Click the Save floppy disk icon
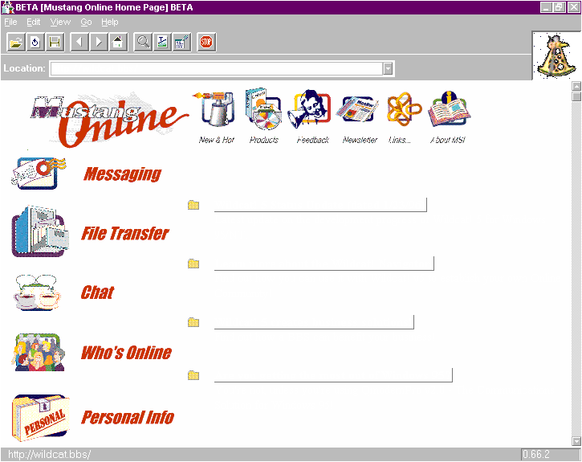The width and height of the screenshot is (582, 462). click(55, 42)
